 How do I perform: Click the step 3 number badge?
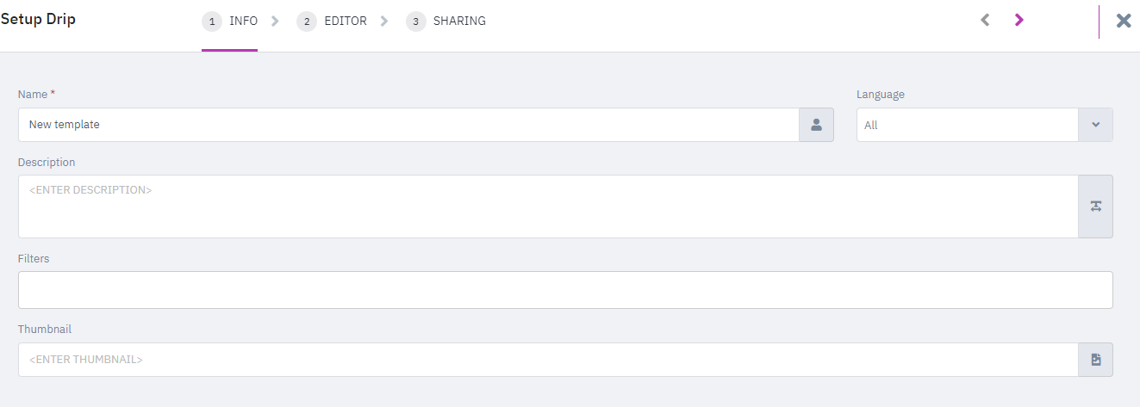[x=415, y=22]
